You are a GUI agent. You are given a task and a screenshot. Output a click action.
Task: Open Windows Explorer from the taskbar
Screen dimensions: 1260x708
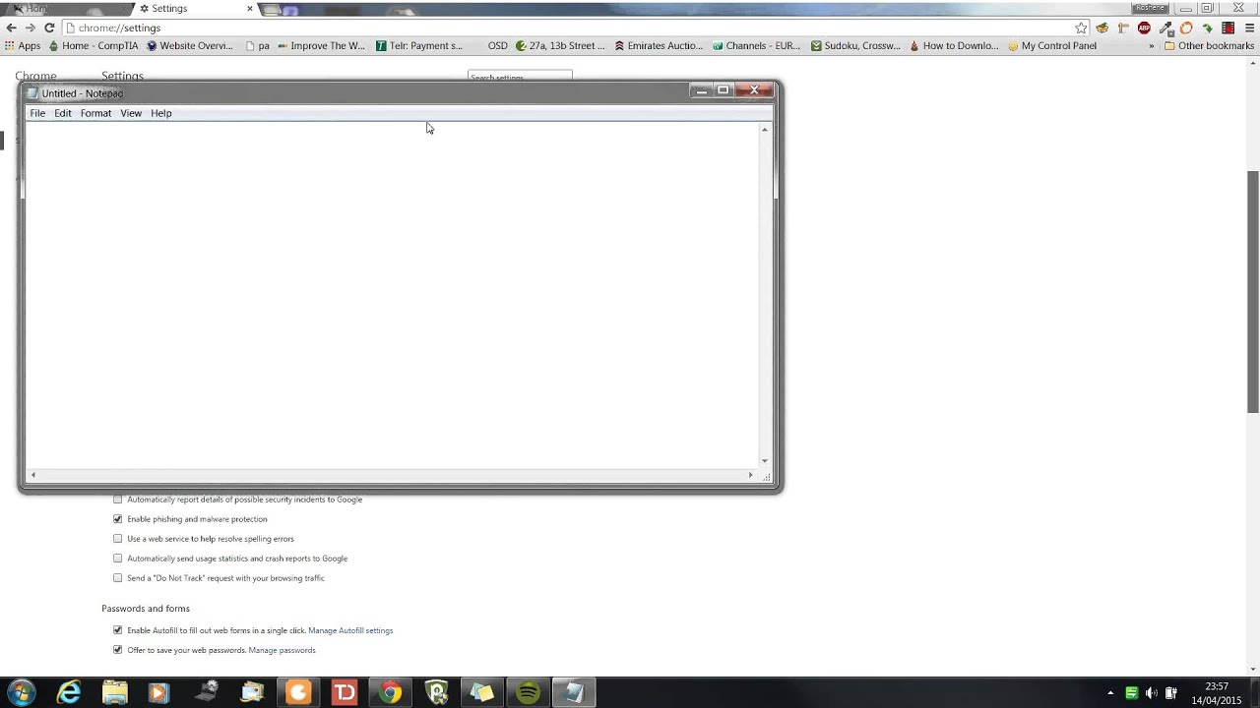click(114, 693)
